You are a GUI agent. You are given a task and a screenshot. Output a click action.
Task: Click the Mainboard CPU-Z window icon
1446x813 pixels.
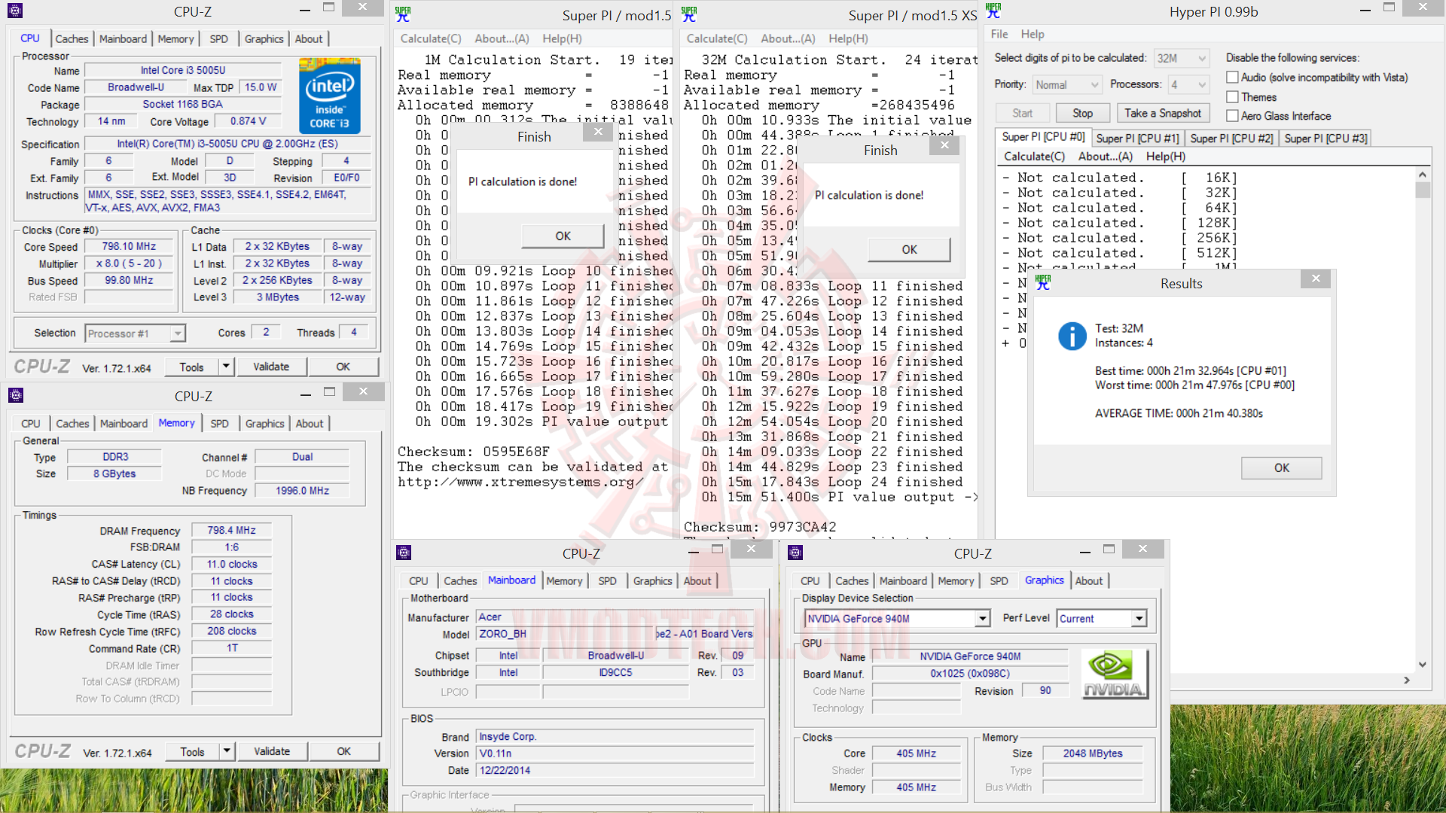(404, 553)
